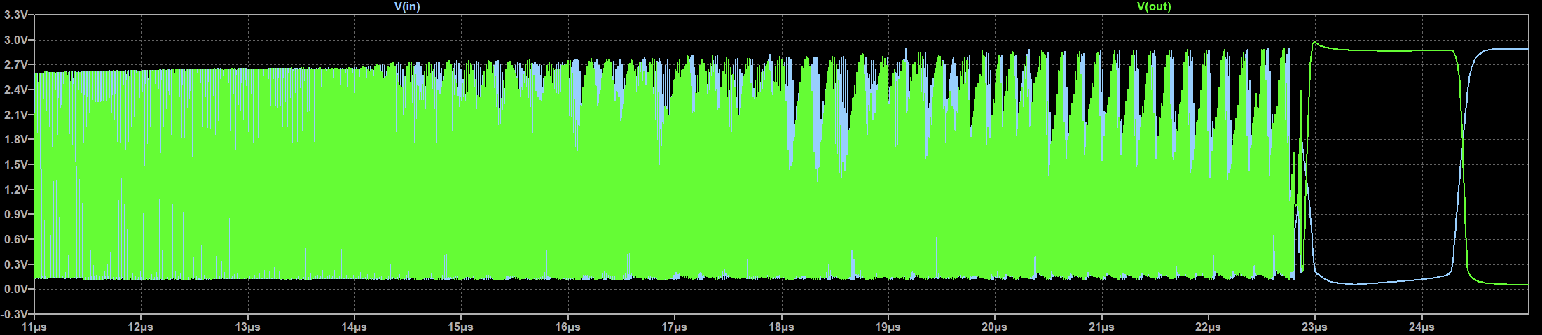
Task: Click the 18µs time axis label
Action: click(x=781, y=327)
